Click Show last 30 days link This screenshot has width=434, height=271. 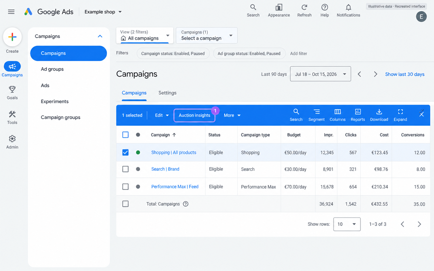[x=405, y=74]
